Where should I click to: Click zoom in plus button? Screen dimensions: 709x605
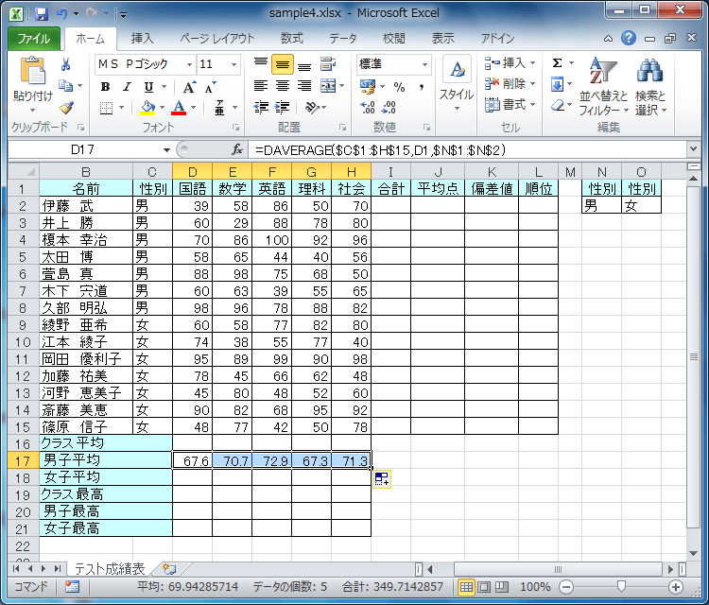click(x=676, y=587)
